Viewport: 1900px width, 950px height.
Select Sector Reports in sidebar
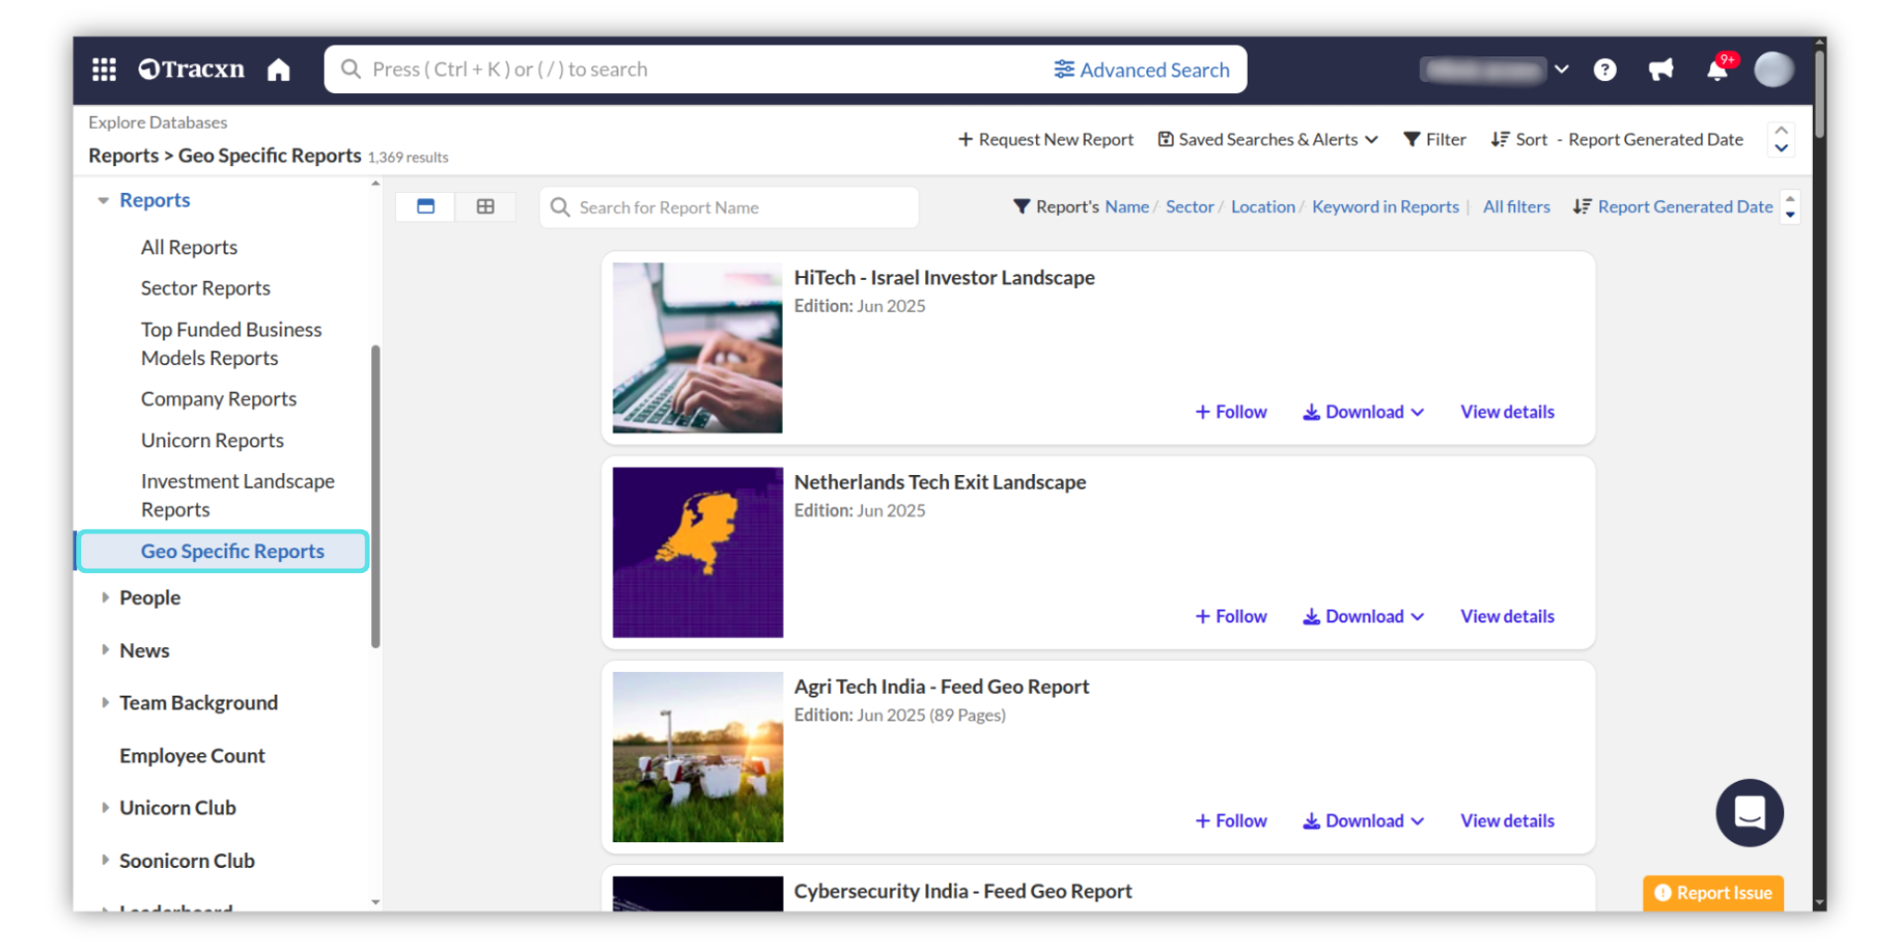[205, 288]
